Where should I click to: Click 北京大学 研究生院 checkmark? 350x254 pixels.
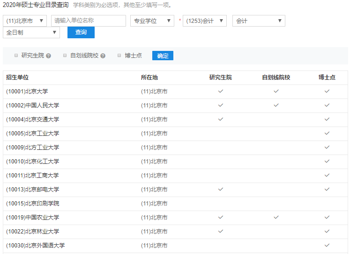(x=221, y=91)
